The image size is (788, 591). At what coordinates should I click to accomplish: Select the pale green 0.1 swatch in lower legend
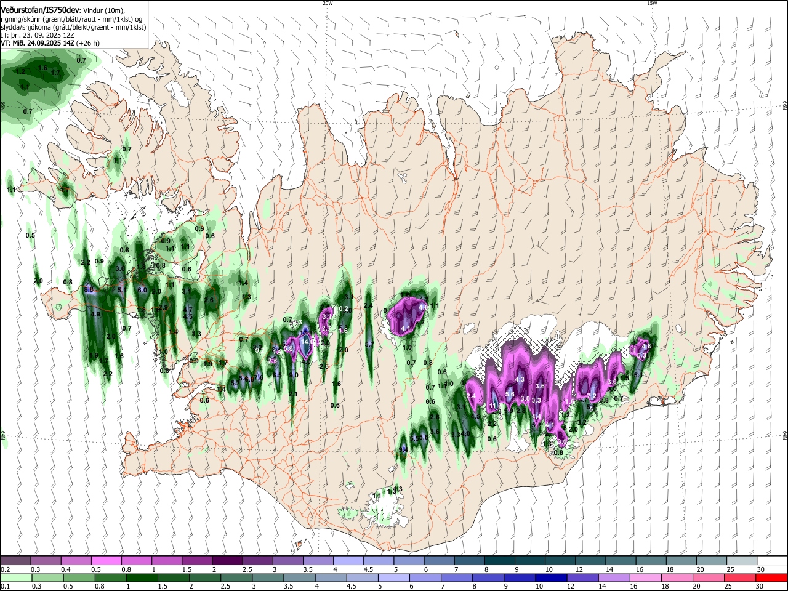15,577
